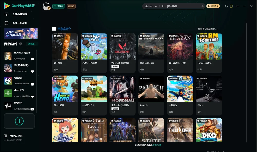257x152 pixels.
Task: Open customer support headset icon
Action: tap(226, 6)
